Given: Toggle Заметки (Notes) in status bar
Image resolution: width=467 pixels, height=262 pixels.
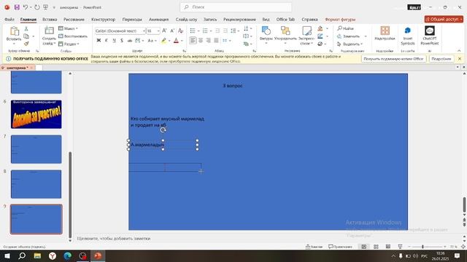Looking at the screenshot, I should pyautogui.click(x=314, y=247).
